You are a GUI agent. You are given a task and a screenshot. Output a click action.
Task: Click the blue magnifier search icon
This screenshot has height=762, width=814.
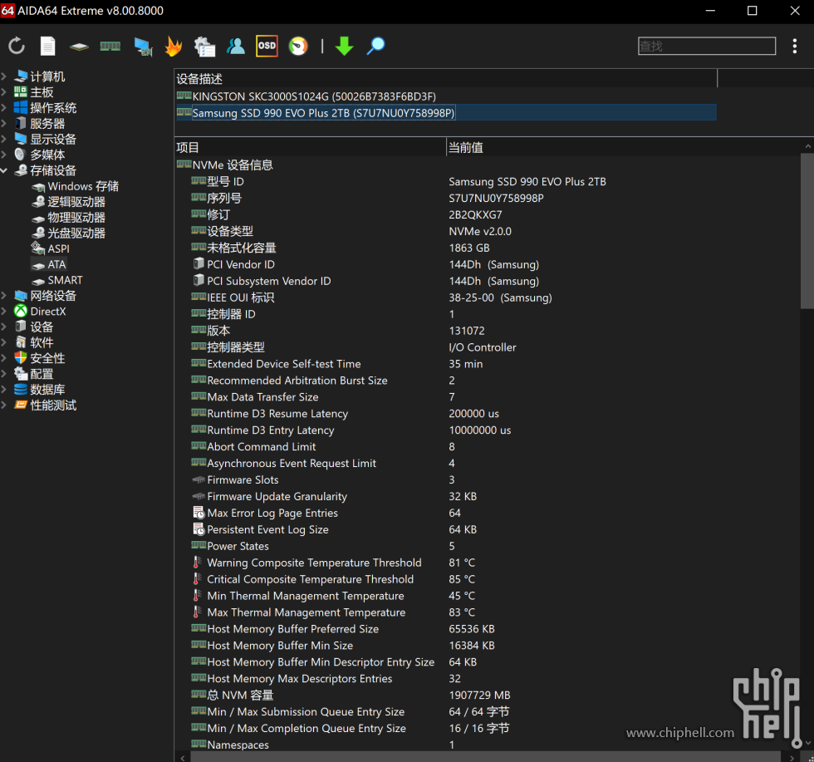coord(376,47)
